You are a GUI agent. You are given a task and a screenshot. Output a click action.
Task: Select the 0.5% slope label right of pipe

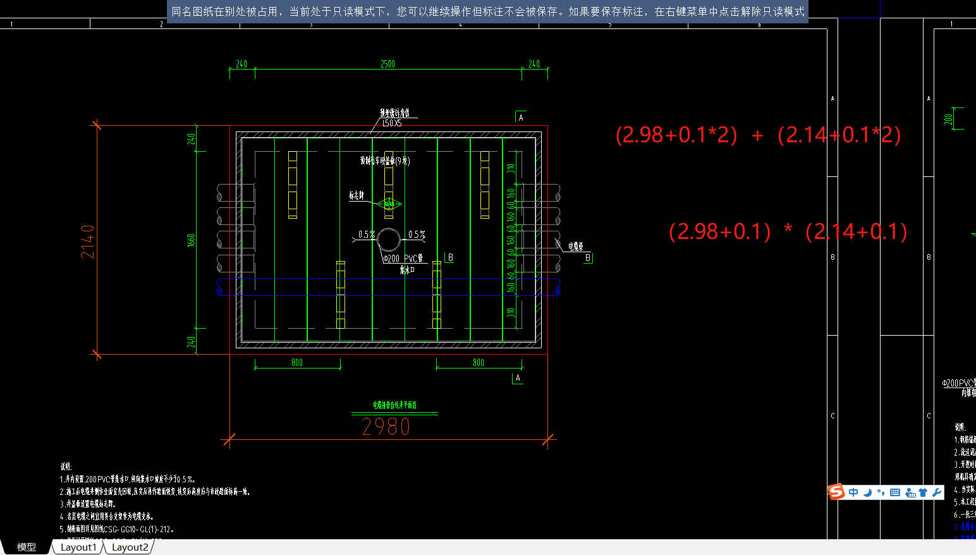pyautogui.click(x=417, y=235)
